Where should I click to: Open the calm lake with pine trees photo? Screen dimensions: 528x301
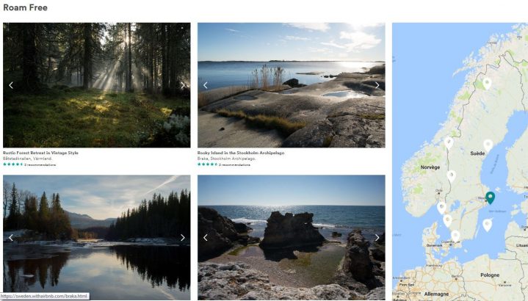coord(97,237)
